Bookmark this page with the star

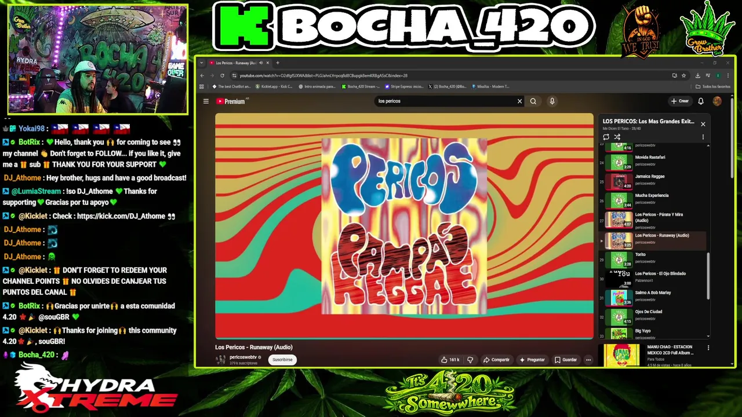tap(684, 75)
